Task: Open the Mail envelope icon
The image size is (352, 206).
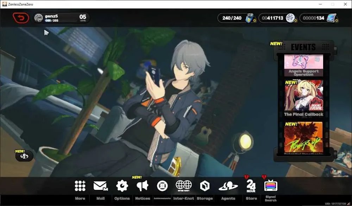Action: point(100,186)
